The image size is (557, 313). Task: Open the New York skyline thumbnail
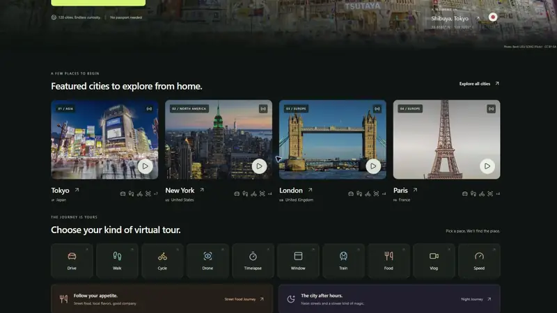[x=219, y=140]
